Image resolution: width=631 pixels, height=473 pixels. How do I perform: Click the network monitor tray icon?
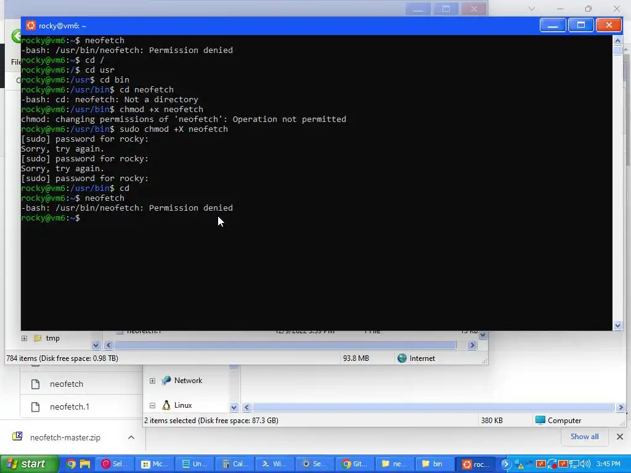[x=574, y=464]
